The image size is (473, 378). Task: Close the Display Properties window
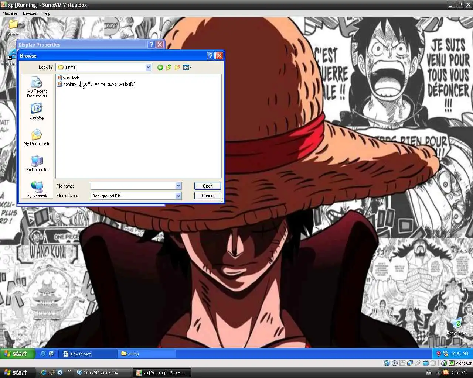[160, 45]
